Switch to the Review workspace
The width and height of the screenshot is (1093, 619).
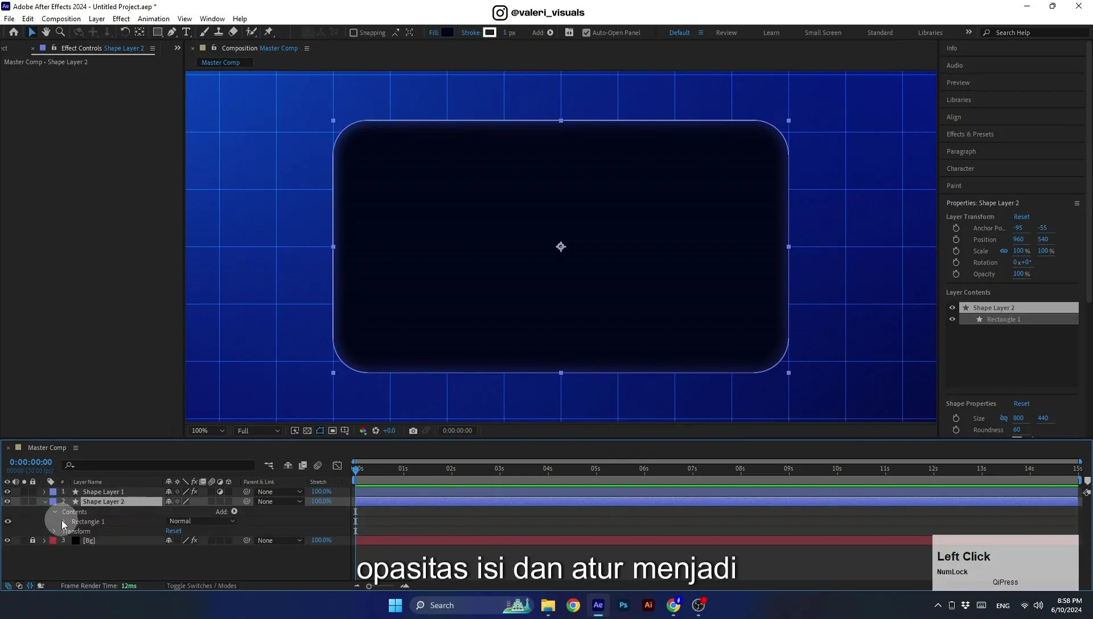(726, 32)
